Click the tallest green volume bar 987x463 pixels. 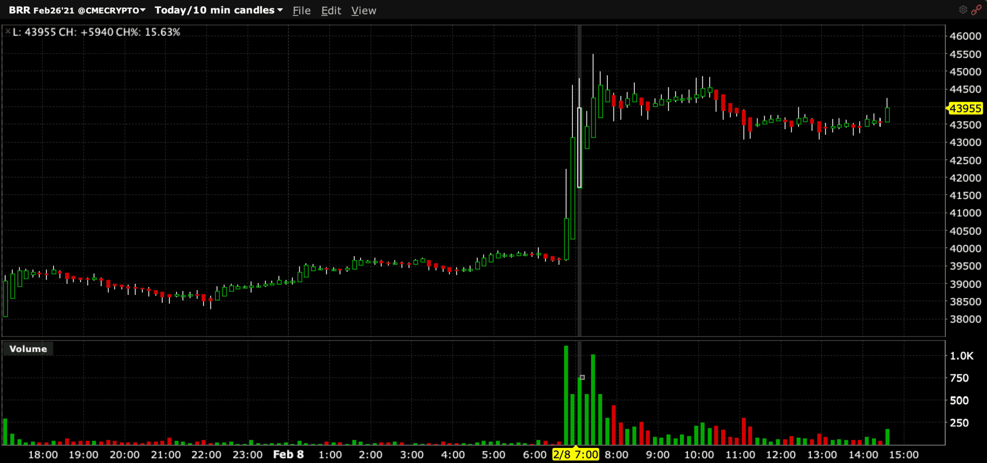click(x=566, y=394)
